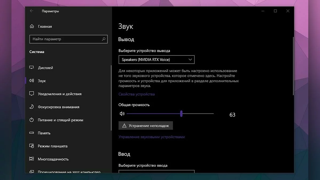
Task: Click the Уведомления и действия icon
Action: pyautogui.click(x=32, y=94)
